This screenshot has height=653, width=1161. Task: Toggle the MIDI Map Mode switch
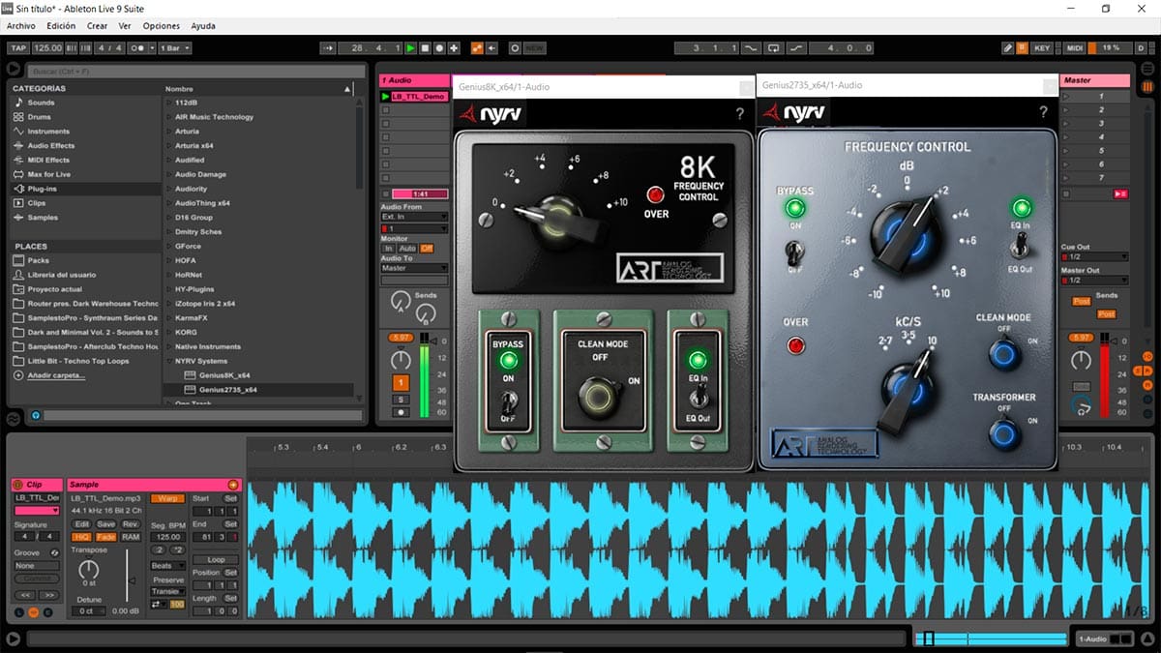[x=1075, y=47]
